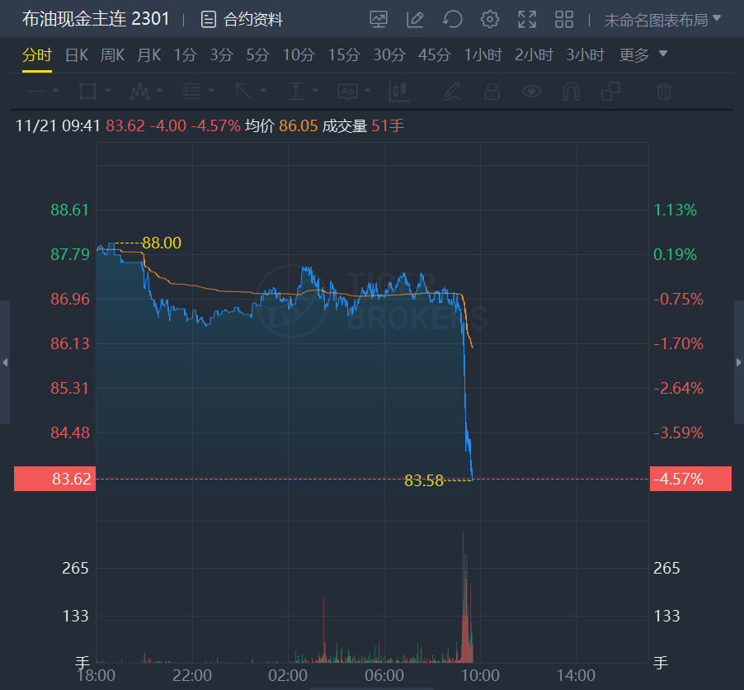Viewport: 744px width, 690px height.
Task: Select the magnet snap tool
Action: [x=572, y=91]
